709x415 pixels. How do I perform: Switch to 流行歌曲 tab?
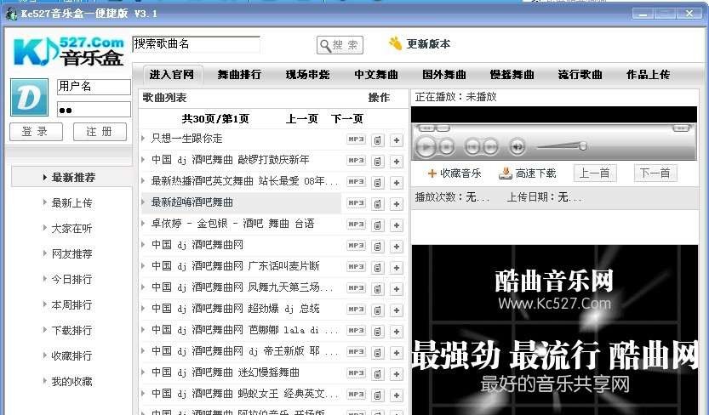tap(580, 75)
